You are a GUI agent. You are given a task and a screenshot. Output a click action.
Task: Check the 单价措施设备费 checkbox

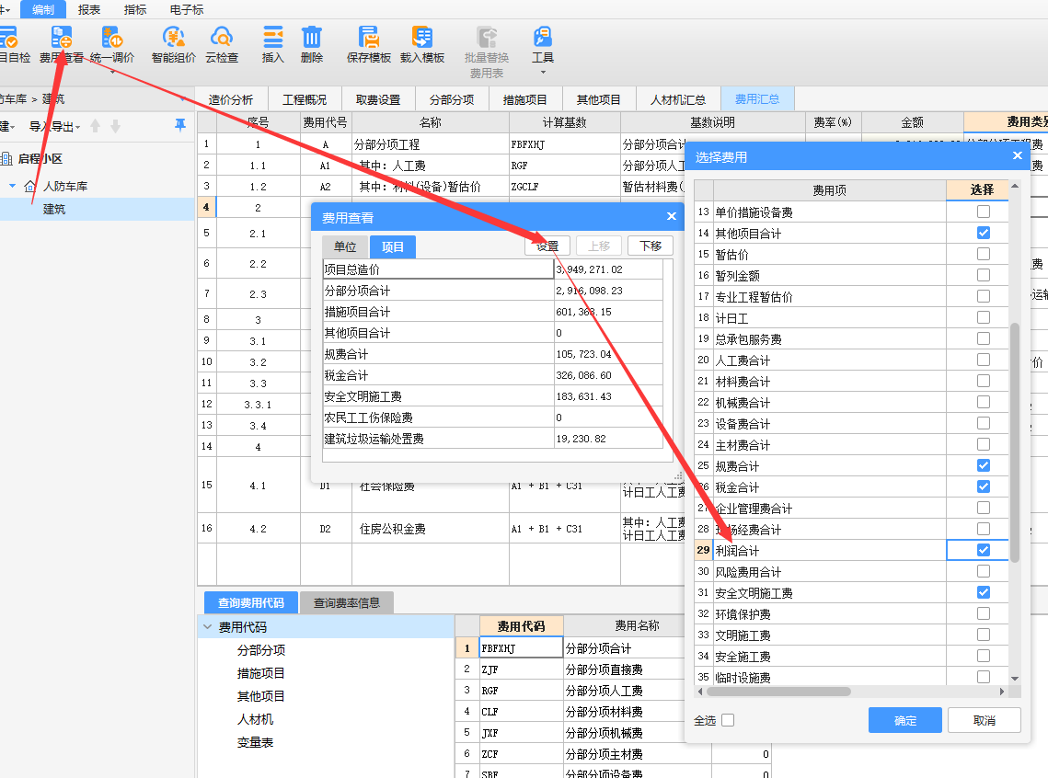[984, 212]
